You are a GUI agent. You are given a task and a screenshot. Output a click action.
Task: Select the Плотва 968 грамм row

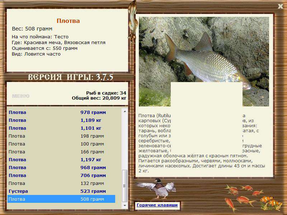[x=61, y=167]
